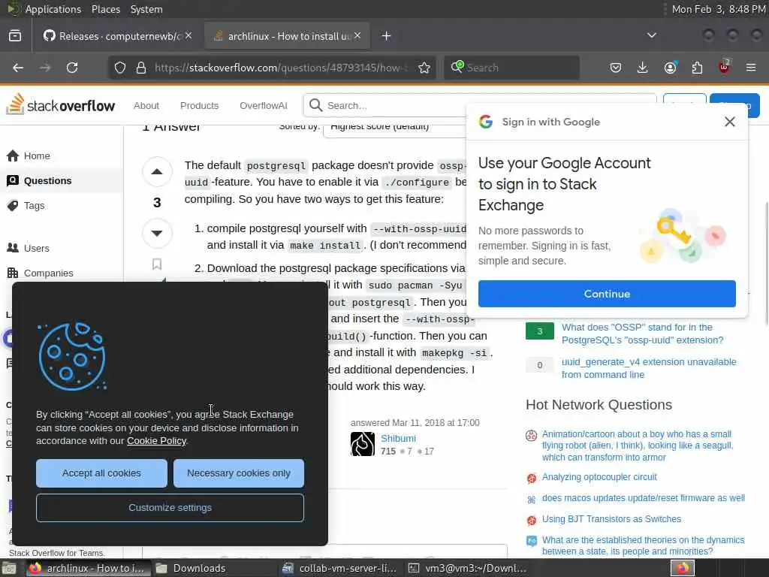Image resolution: width=769 pixels, height=577 pixels.
Task: Open the extensions puzzle-piece icon
Action: coord(697,68)
